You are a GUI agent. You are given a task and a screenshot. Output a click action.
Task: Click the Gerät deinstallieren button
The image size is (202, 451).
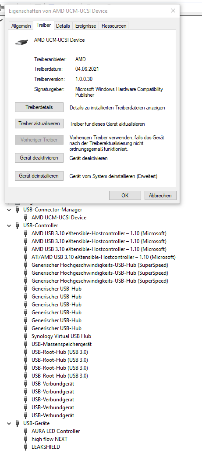[39, 176]
